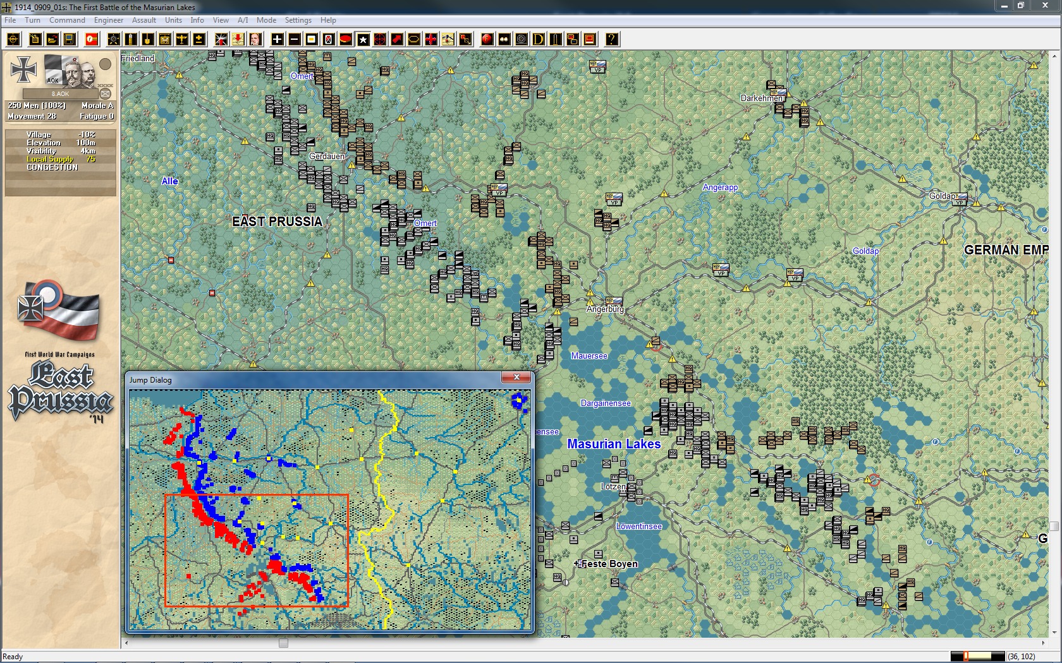Click the soldier picture toolbar icon
Viewport: 1062px width, 663px height.
point(448,39)
